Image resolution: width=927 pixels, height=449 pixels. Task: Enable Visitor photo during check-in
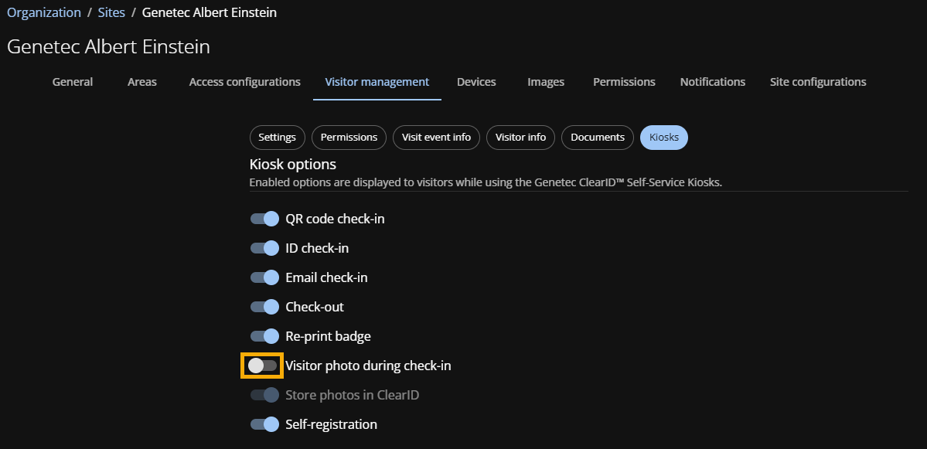(263, 366)
